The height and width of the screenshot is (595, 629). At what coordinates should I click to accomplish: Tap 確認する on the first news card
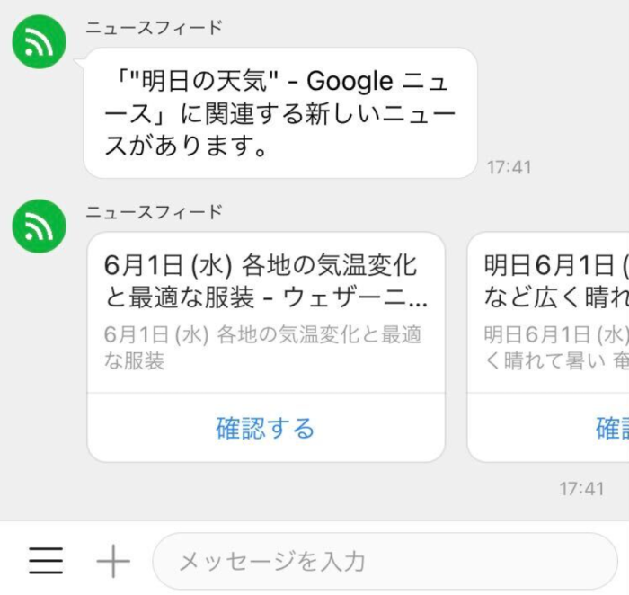[x=266, y=428]
